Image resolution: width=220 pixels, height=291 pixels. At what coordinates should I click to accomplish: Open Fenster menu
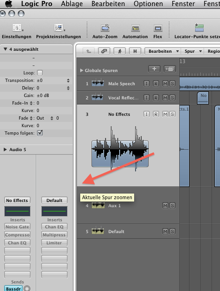coord(183,4)
